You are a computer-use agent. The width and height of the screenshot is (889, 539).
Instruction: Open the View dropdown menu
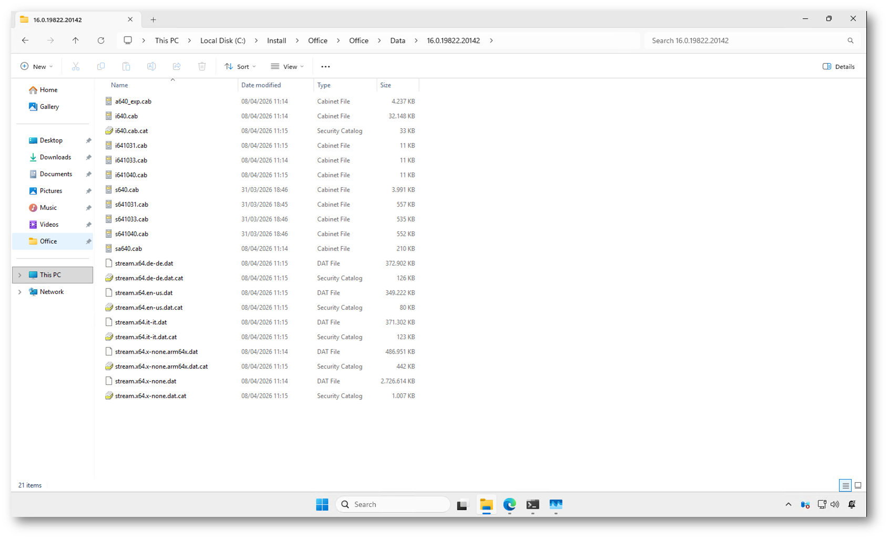click(288, 66)
